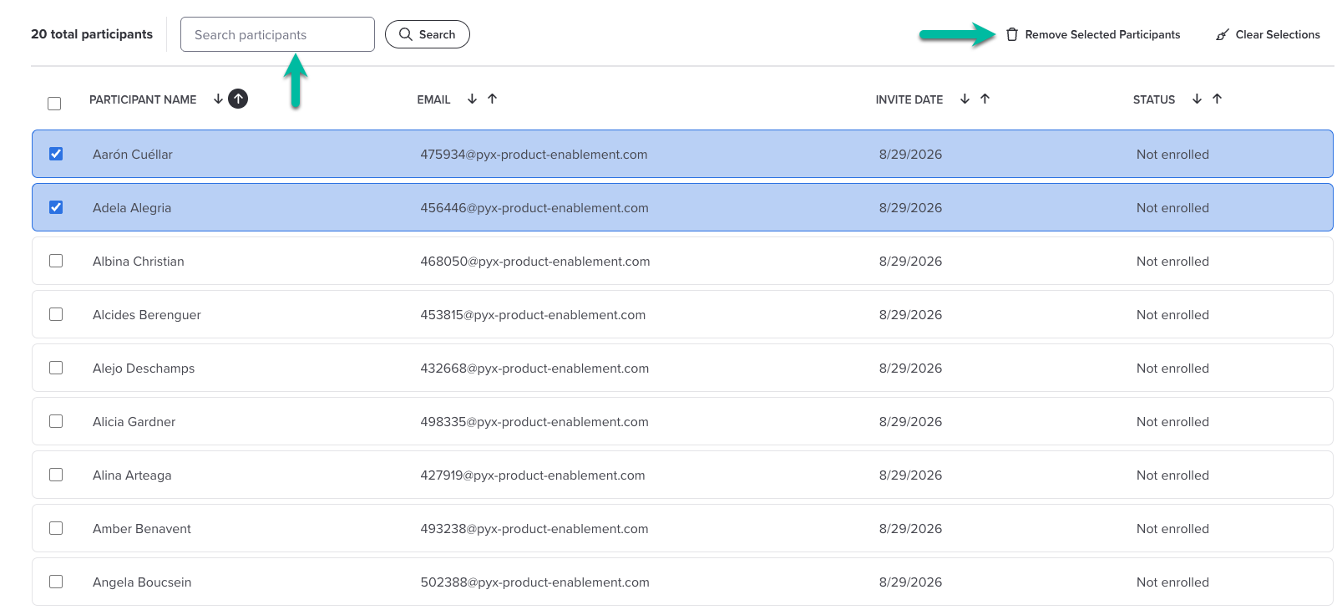Viewport: 1342px width, 610px height.
Task: Sort Status column ascending arrow
Action: [1218, 99]
